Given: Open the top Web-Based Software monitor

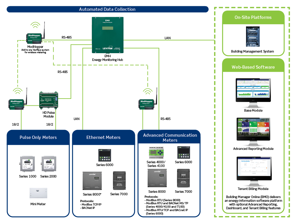Looking at the screenshot, I should click(x=253, y=90).
